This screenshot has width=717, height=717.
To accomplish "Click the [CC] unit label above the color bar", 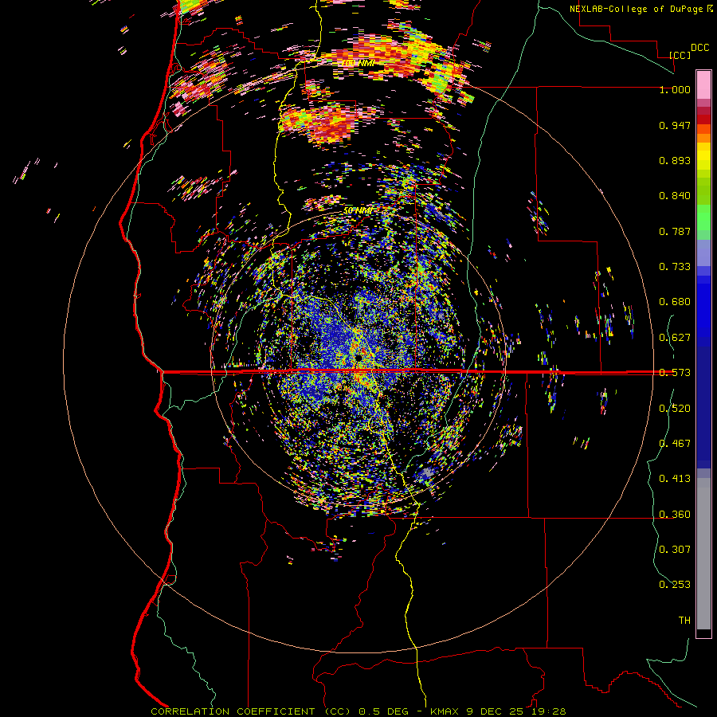I will click(680, 55).
